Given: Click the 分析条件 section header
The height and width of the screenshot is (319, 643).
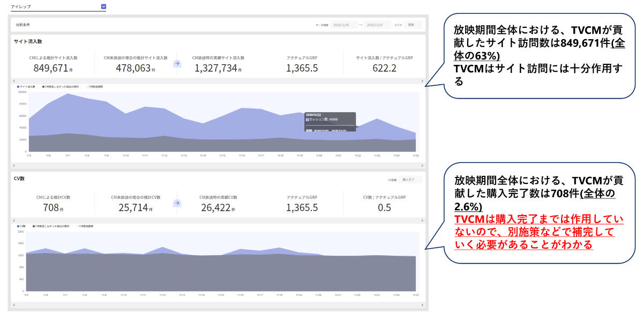Looking at the screenshot, I should click(x=24, y=25).
